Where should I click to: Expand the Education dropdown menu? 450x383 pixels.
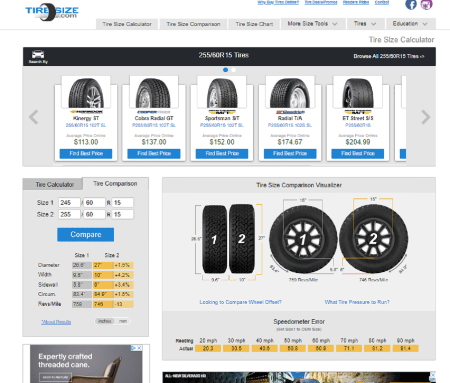410,24
